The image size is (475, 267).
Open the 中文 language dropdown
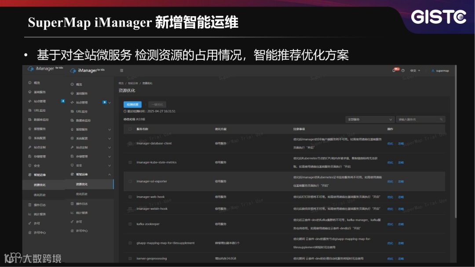click(415, 71)
